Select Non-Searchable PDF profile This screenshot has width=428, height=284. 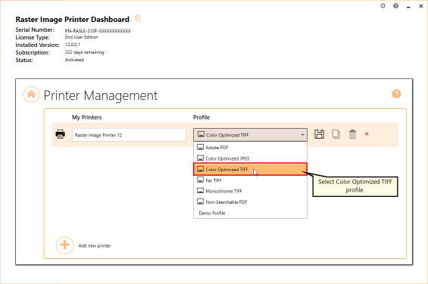click(x=250, y=202)
